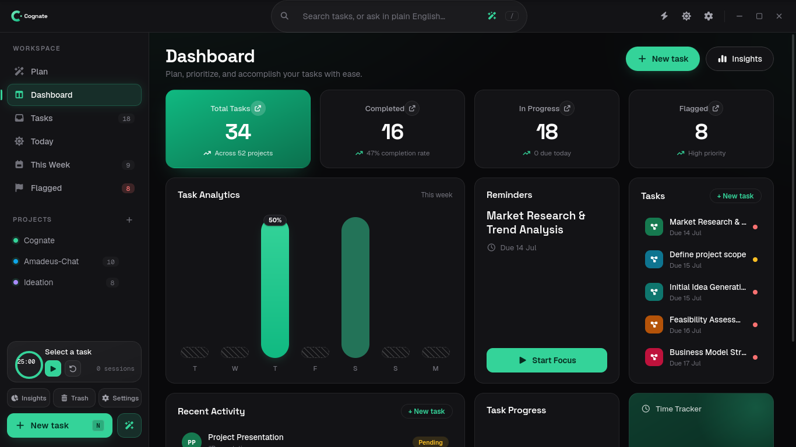Click the AI wand button beside New task
Image resolution: width=796 pixels, height=447 pixels.
pyautogui.click(x=129, y=425)
